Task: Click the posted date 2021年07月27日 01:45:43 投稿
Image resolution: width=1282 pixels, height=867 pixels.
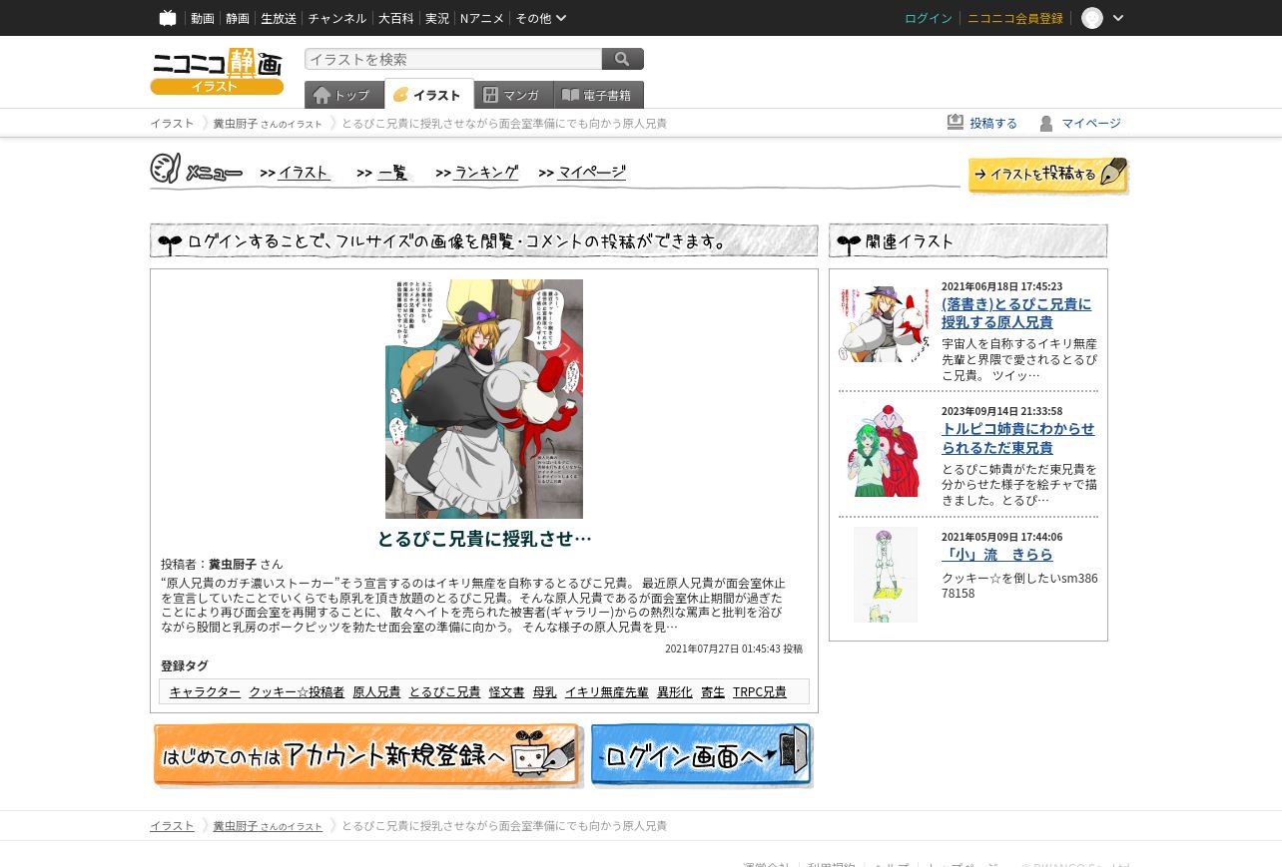Action: tap(734, 649)
